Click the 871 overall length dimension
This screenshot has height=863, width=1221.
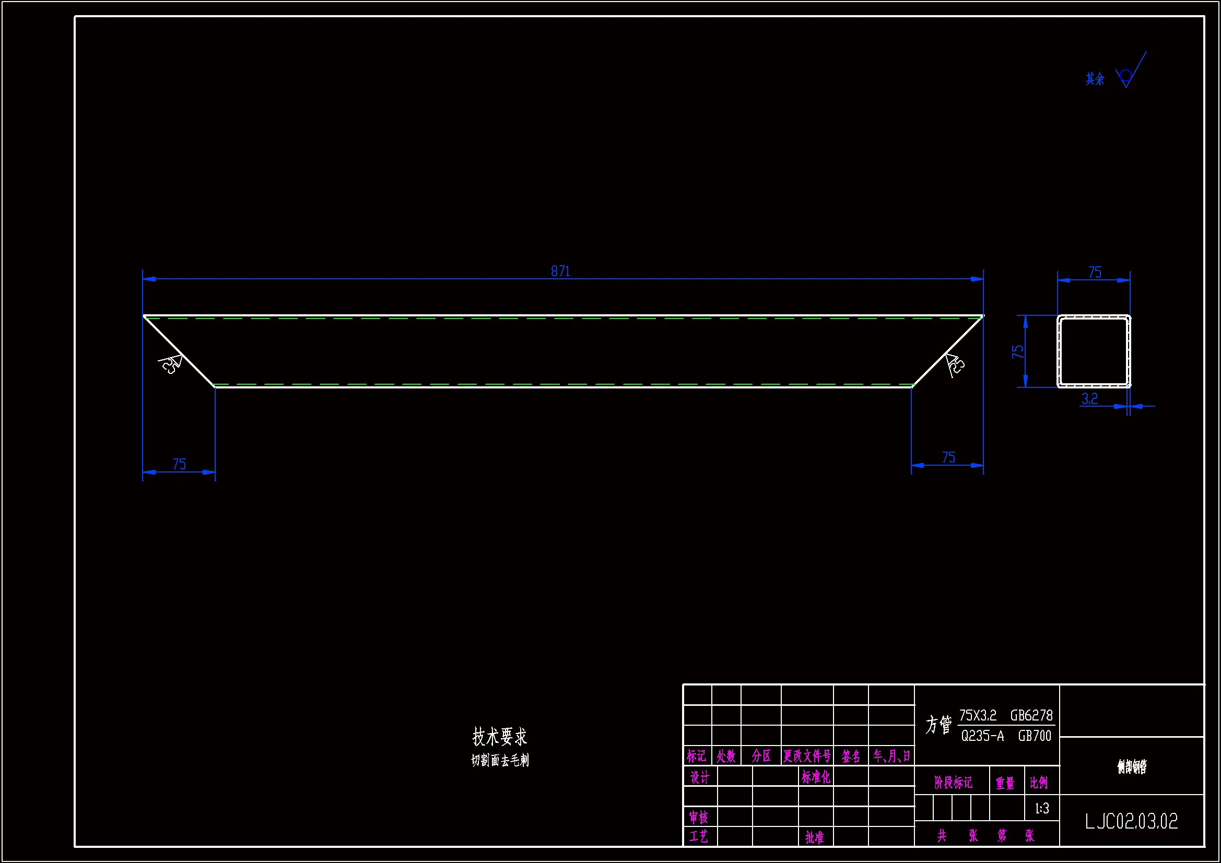point(560,271)
